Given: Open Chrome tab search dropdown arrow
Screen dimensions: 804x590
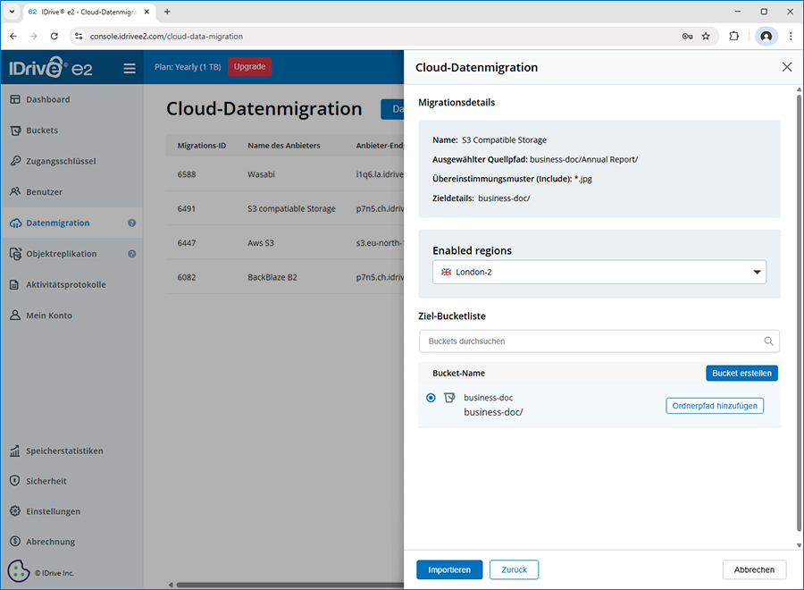Looking at the screenshot, I should tap(12, 12).
